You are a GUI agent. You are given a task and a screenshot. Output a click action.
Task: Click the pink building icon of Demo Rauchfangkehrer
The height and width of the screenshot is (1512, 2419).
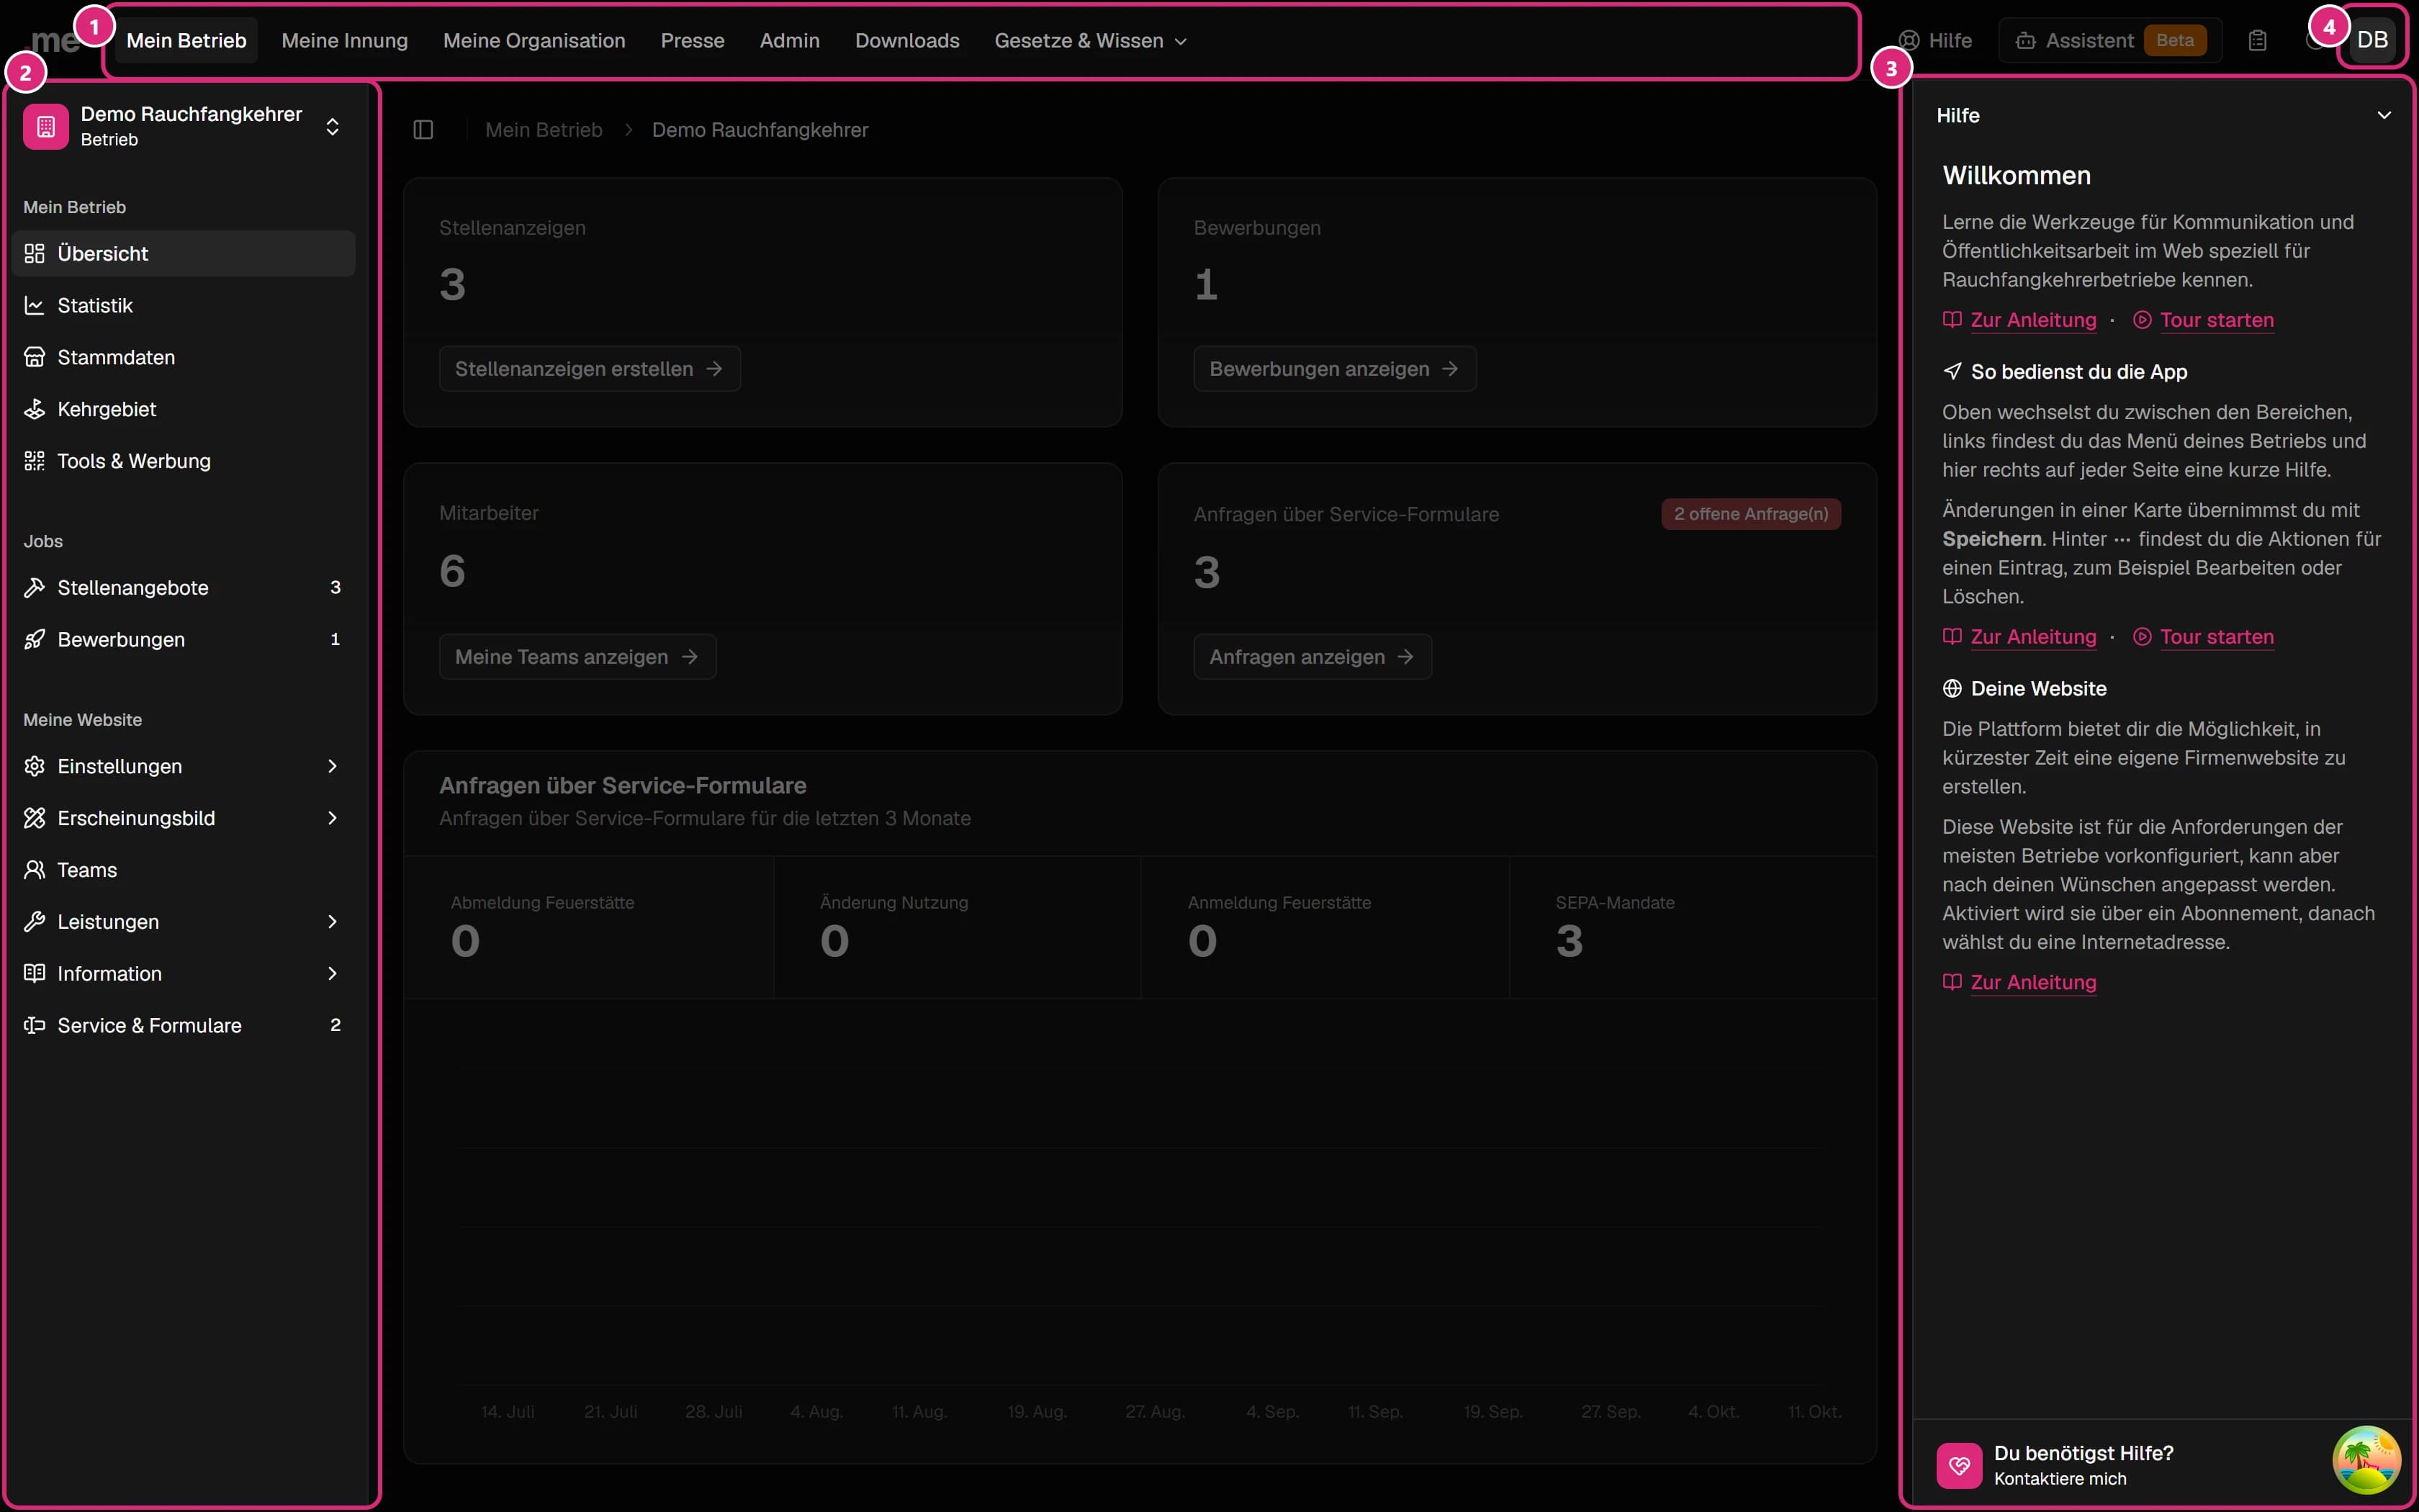(46, 127)
